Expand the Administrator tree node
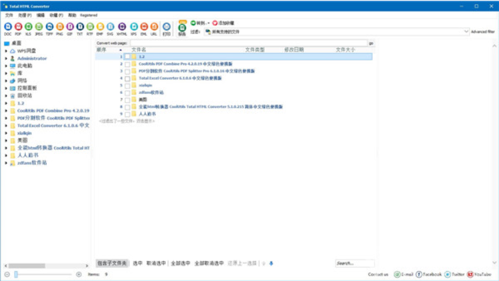Screen dimensions: 499x281 [x=6, y=59]
